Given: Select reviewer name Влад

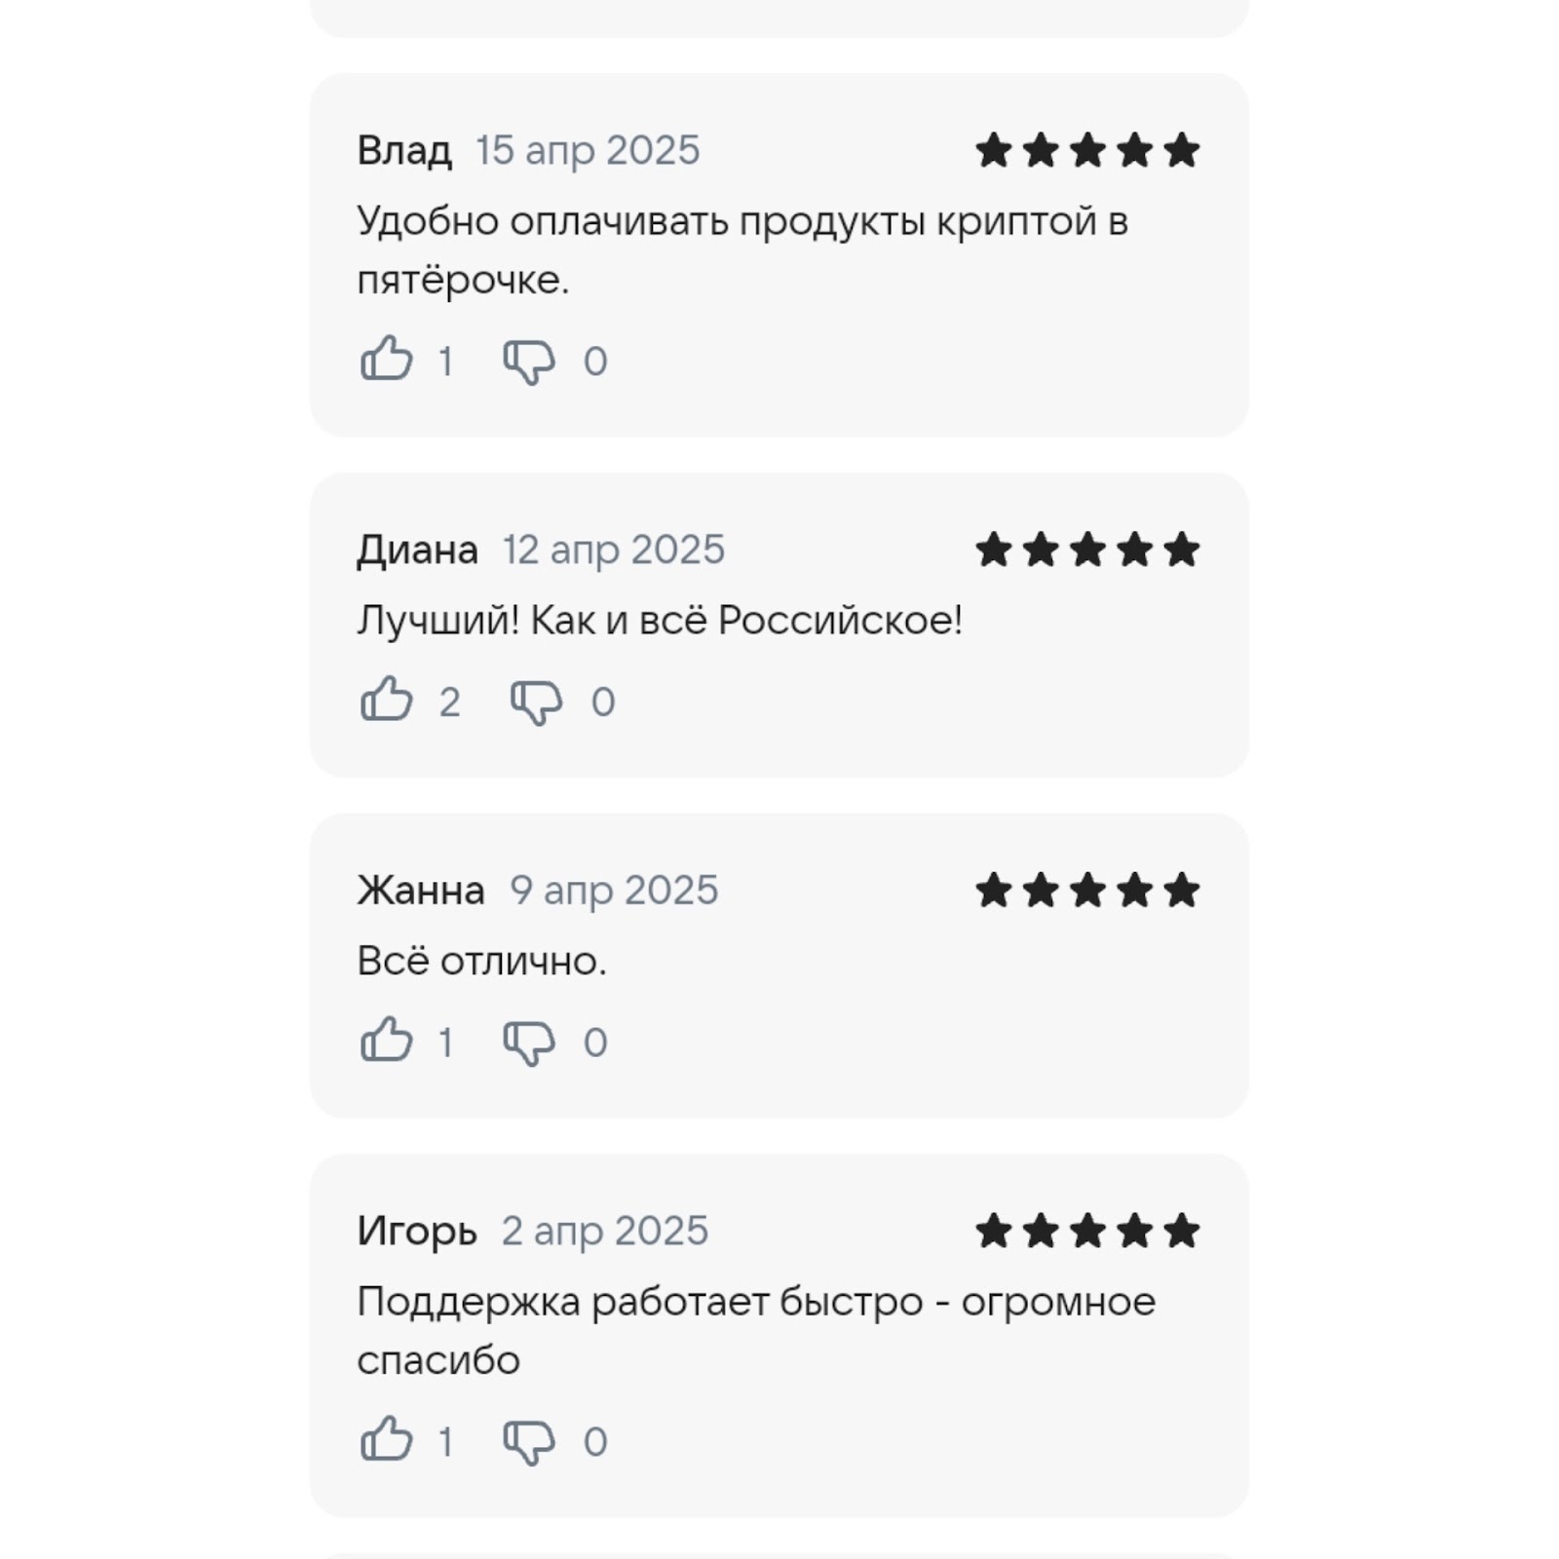Looking at the screenshot, I should coord(404,151).
